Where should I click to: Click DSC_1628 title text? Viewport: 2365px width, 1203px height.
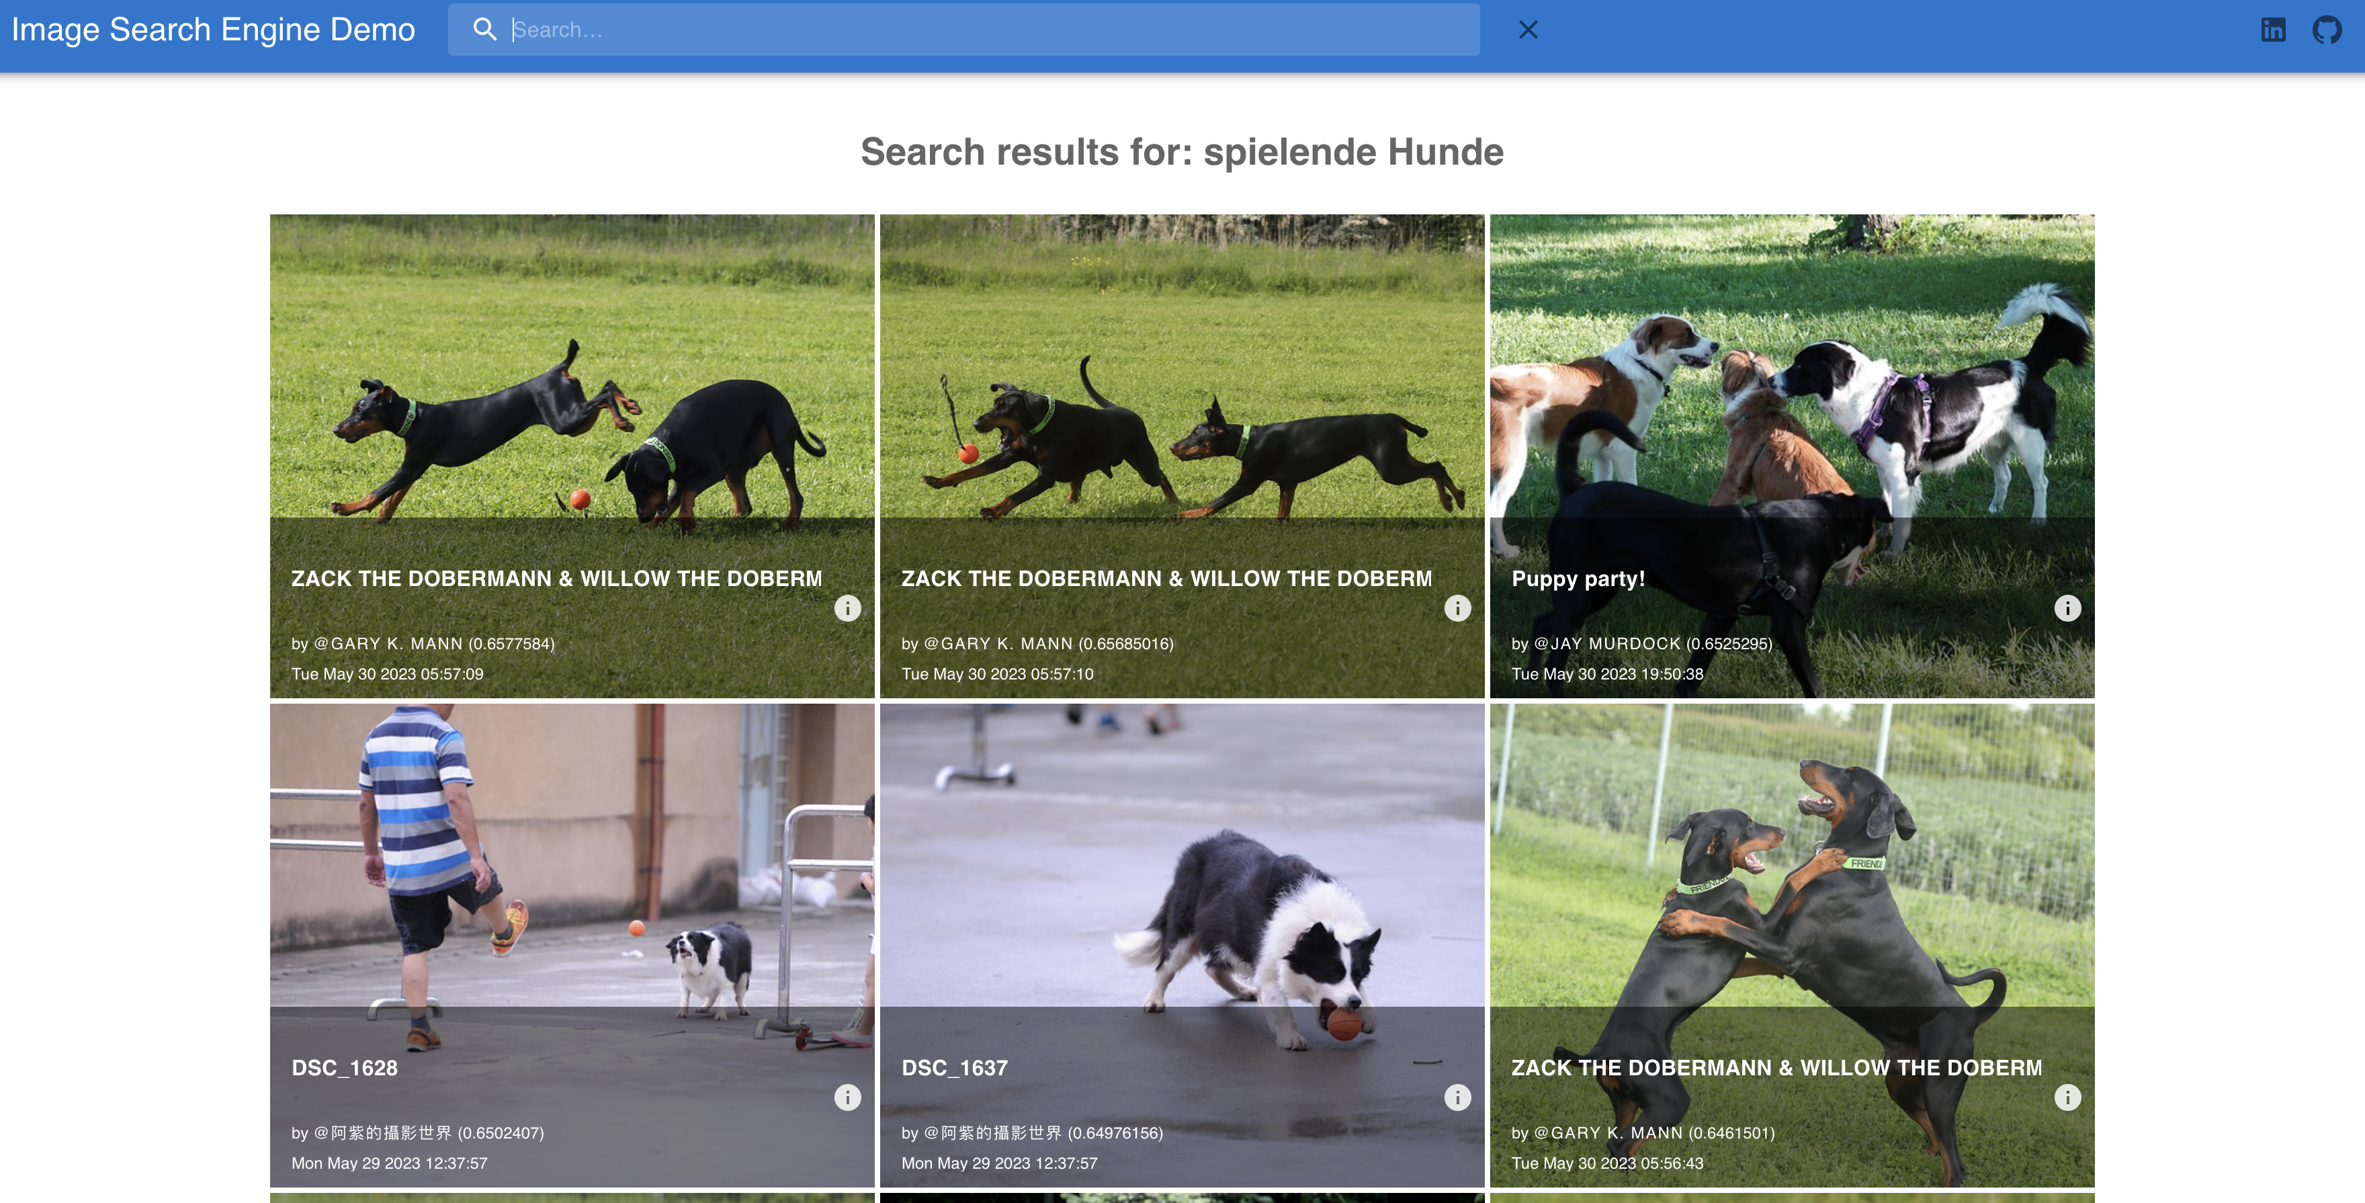coord(344,1068)
